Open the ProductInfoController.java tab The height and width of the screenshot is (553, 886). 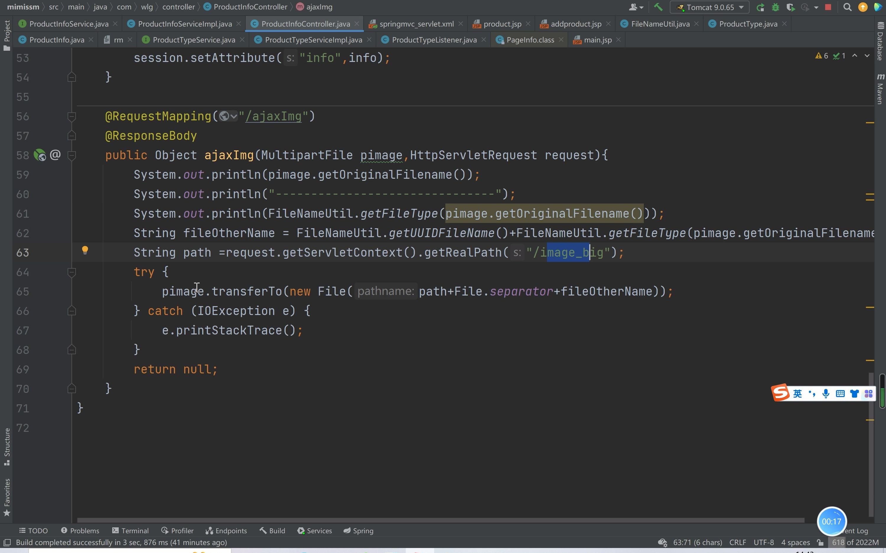[x=306, y=24]
